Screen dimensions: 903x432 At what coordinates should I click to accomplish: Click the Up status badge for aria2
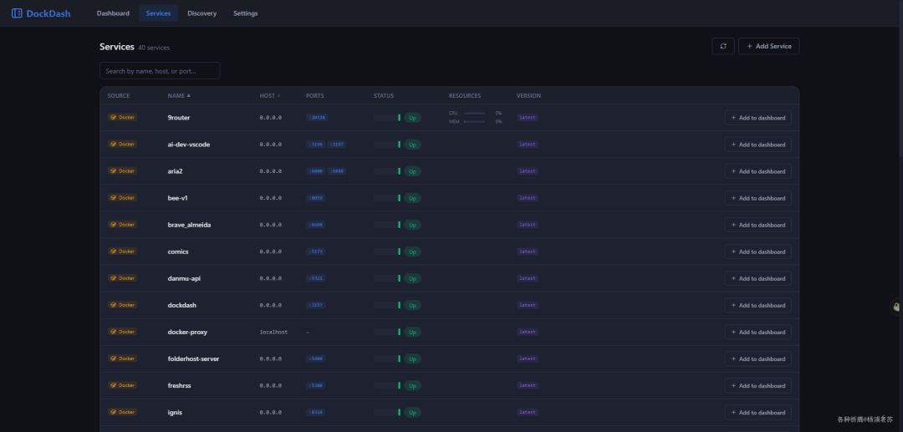coord(412,171)
